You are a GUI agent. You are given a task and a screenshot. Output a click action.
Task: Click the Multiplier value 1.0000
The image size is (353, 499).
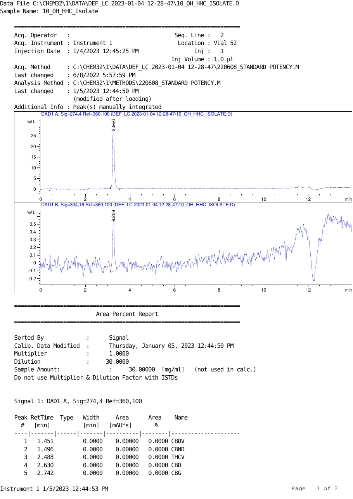119,354
